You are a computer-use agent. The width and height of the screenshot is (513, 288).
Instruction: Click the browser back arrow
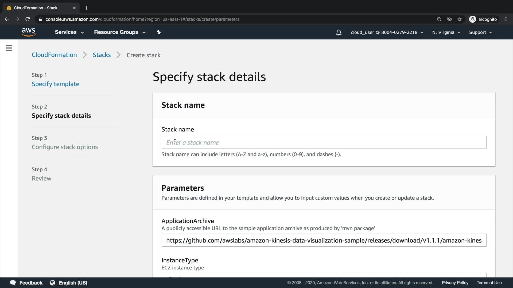(7, 19)
